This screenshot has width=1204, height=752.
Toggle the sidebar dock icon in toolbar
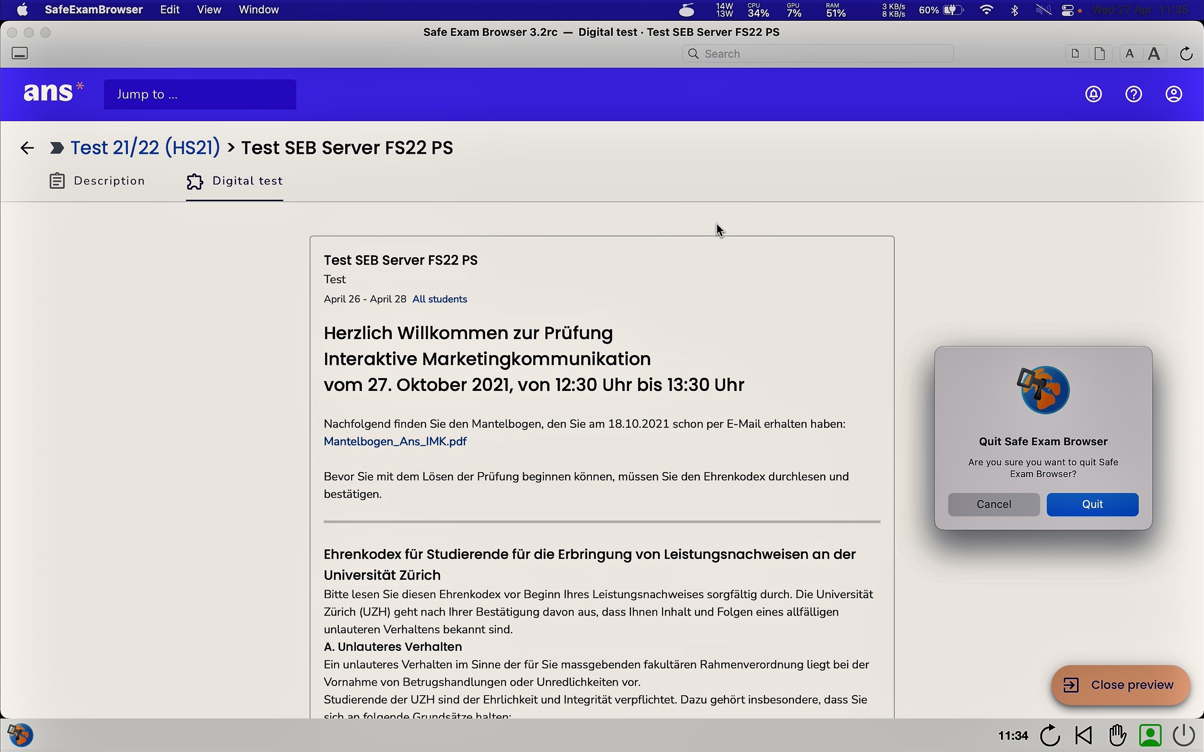(20, 53)
